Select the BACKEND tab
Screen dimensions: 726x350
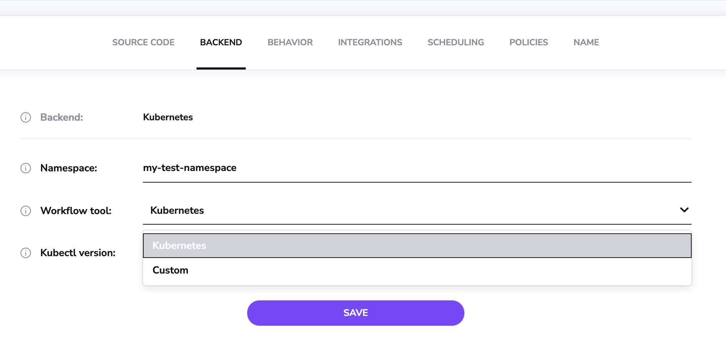click(221, 42)
